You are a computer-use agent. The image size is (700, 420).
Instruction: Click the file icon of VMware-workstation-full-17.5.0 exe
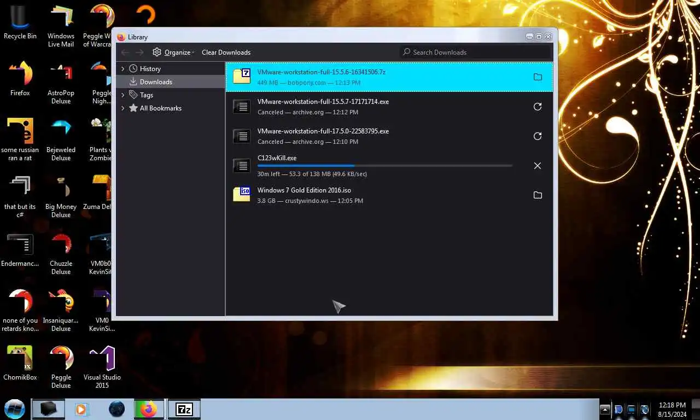[x=242, y=136]
